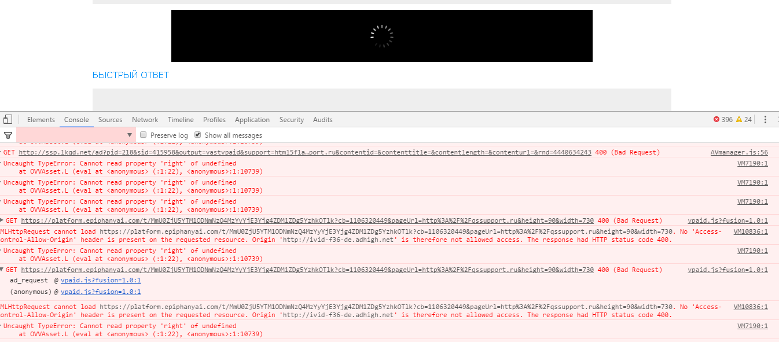Screen dimensions: 779x342
Task: Open the execution context dropdown
Action: click(76, 135)
